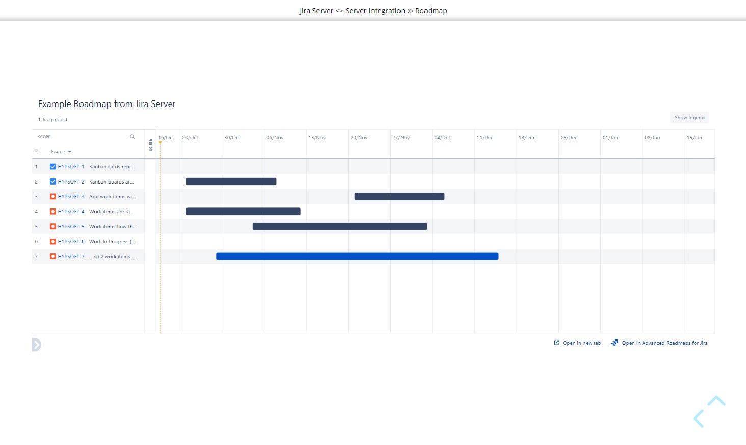Click the external link icon beside Open in new tab
Image resolution: width=746 pixels, height=445 pixels.
[x=556, y=342]
